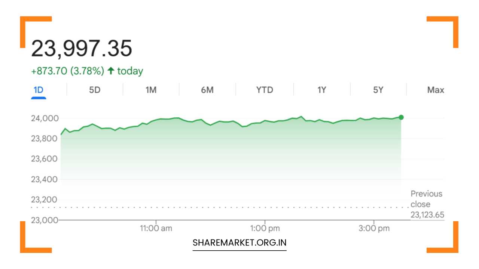Switch to the 5D chart tab
The height and width of the screenshot is (269, 479).
[x=95, y=90]
